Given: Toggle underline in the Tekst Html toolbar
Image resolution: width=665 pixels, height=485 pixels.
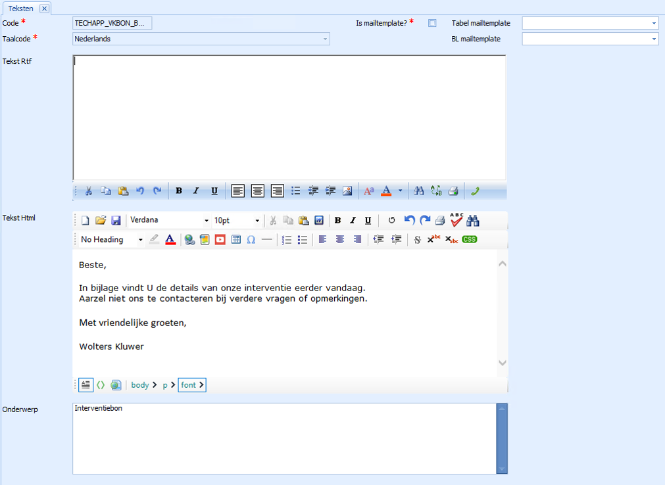Looking at the screenshot, I should tap(368, 220).
